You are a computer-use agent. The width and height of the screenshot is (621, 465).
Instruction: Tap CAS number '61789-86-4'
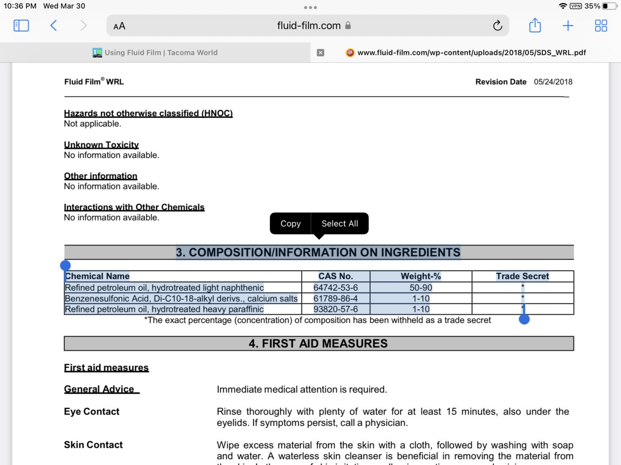pos(336,298)
